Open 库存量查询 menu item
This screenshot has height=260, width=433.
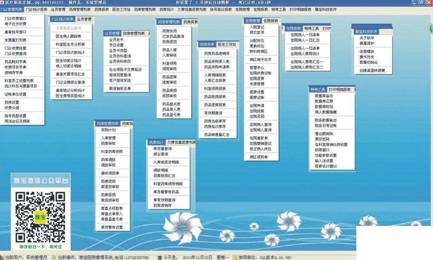162,149
